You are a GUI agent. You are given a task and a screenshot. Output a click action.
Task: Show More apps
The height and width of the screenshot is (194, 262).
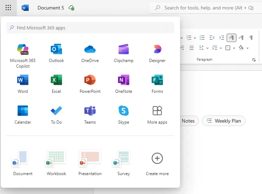tap(157, 115)
